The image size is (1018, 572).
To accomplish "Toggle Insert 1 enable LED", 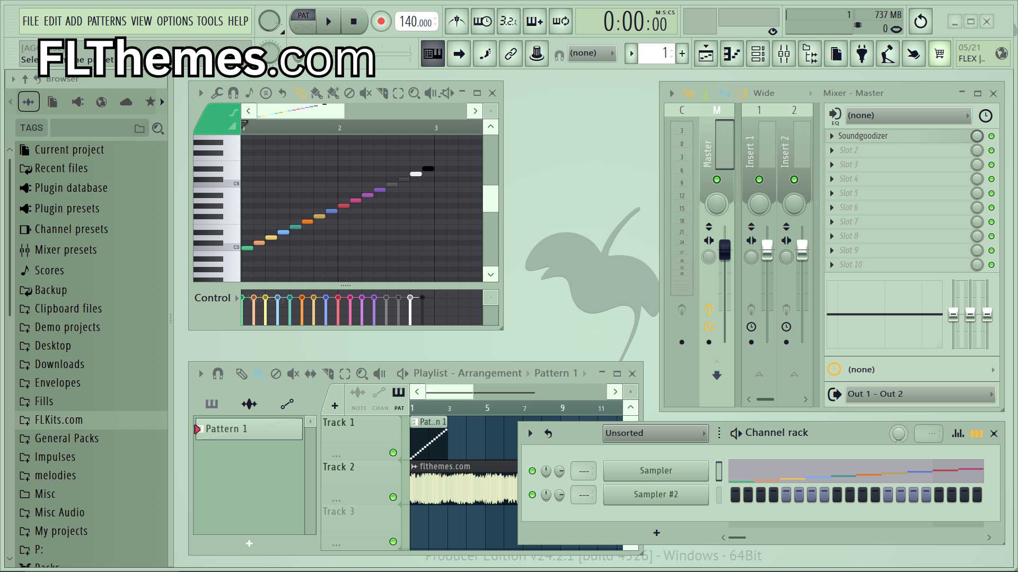I will (759, 180).
